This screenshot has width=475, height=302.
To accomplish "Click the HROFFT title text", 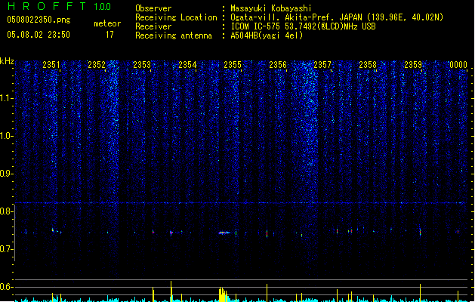I will click(x=47, y=6).
